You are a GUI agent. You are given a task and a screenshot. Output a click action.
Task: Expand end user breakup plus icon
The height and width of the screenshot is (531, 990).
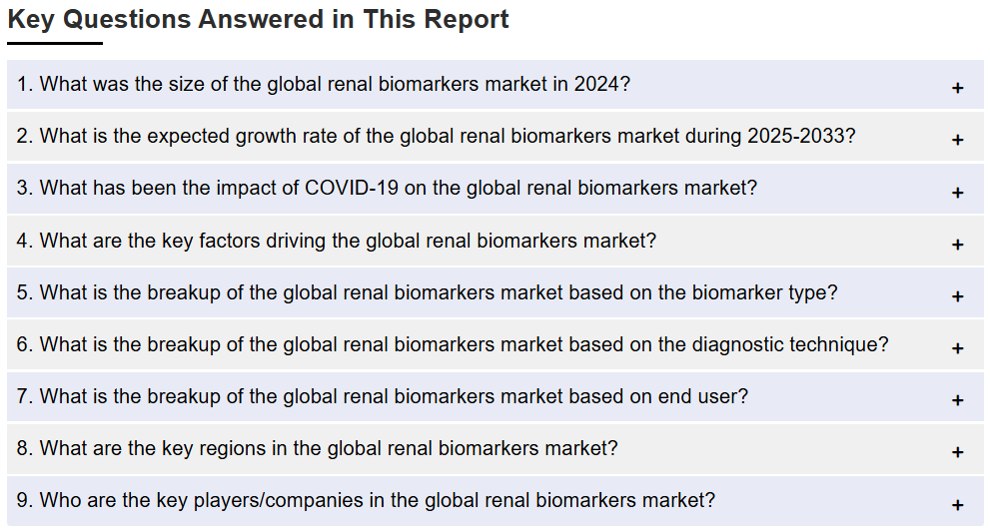click(957, 400)
